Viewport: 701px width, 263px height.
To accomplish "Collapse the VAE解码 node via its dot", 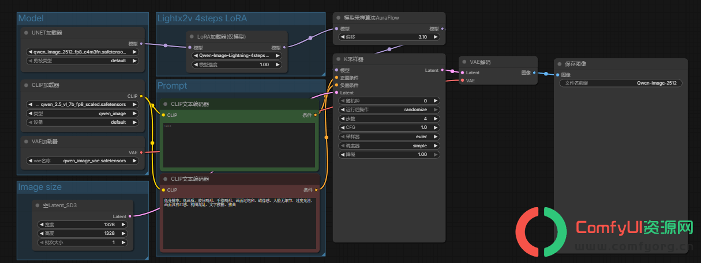I will pos(464,62).
